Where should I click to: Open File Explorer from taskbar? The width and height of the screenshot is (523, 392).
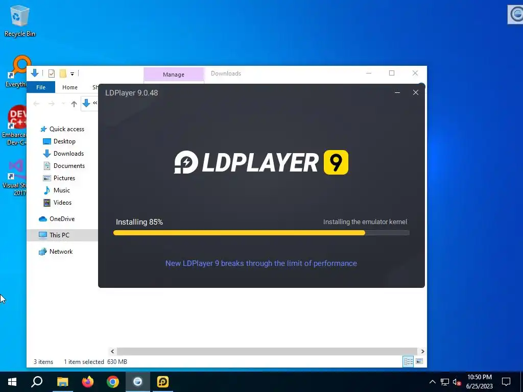pos(62,382)
